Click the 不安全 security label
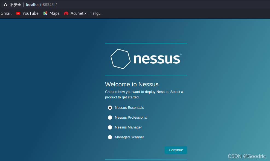 pyautogui.click(x=16, y=5)
